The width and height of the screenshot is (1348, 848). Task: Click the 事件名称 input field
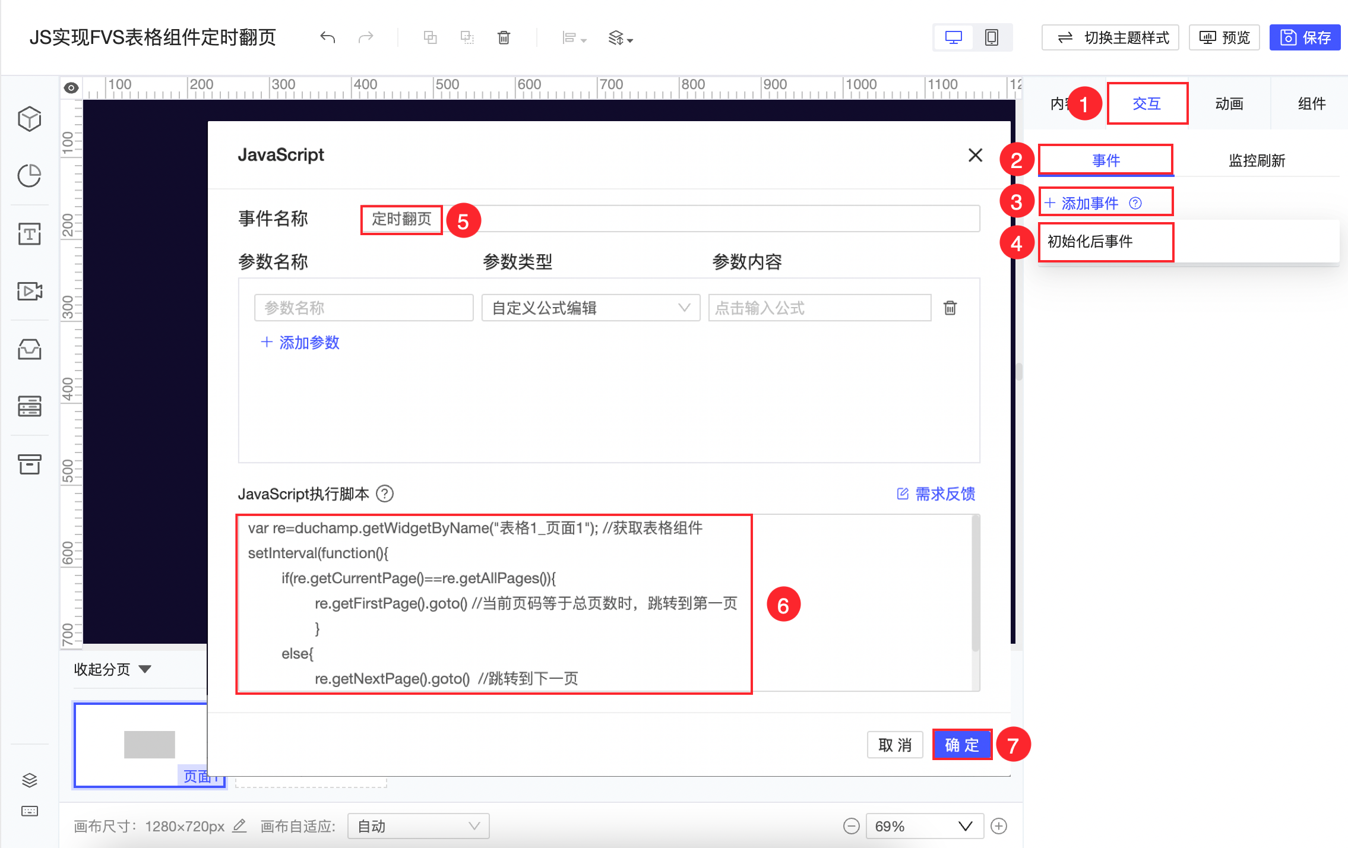click(x=670, y=219)
